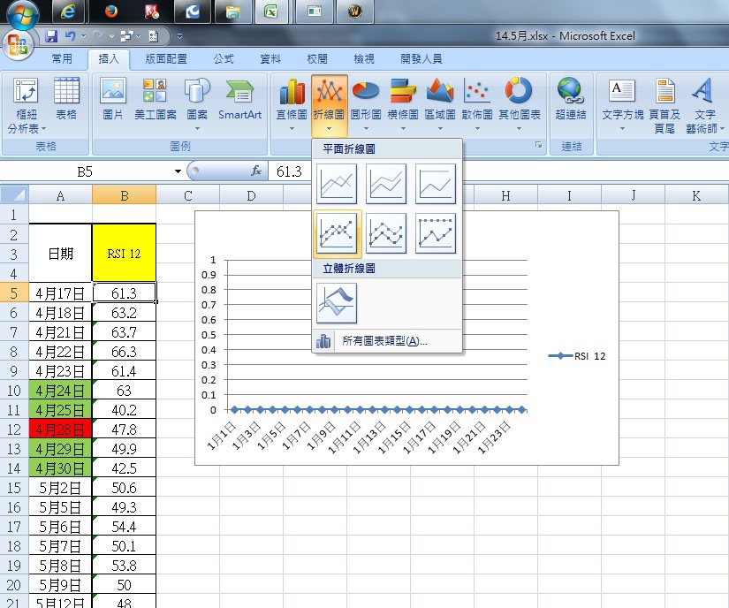Image resolution: width=729 pixels, height=608 pixels.
Task: Open the Scatter chart (散佈圖) menu
Action: [477, 104]
